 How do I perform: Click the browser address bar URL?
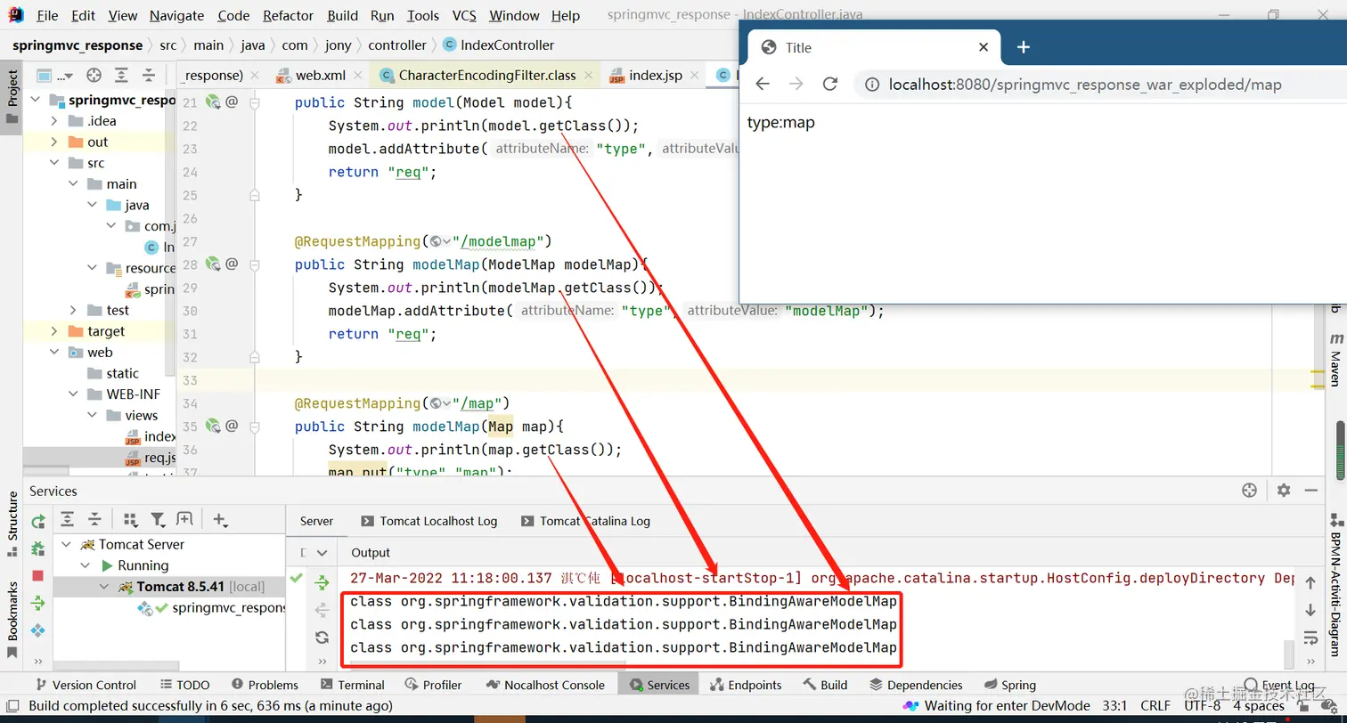click(1085, 85)
